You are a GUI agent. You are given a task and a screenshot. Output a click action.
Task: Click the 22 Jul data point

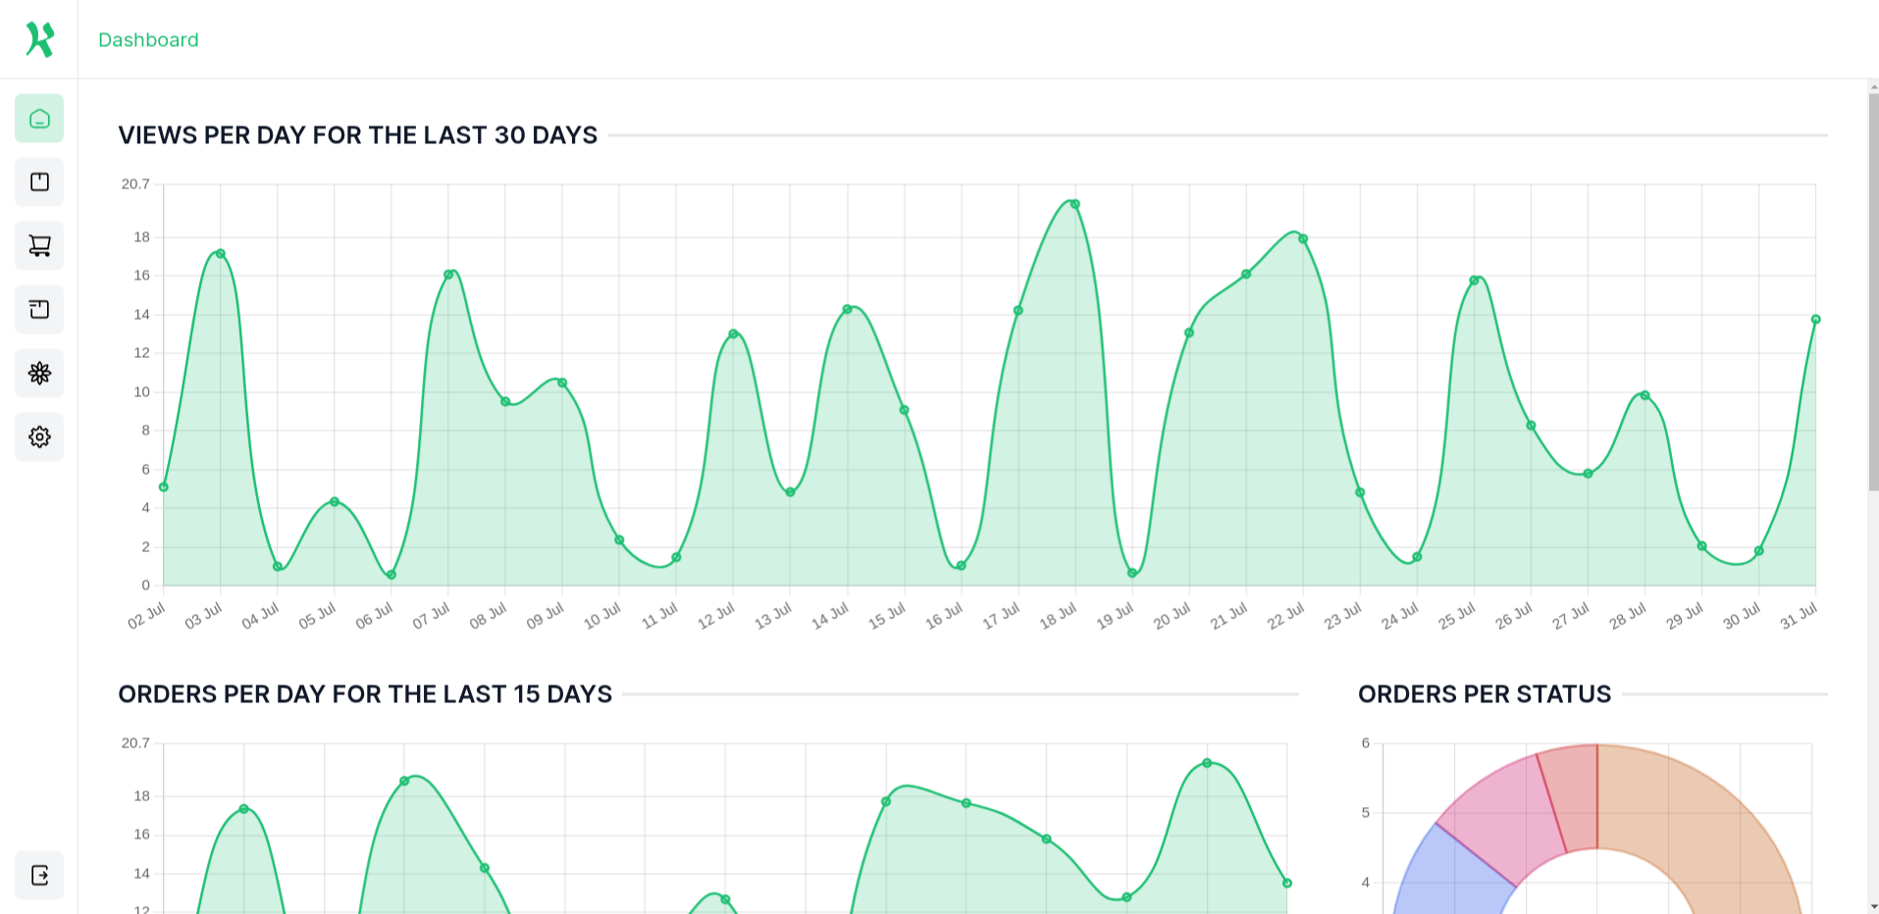(x=1303, y=238)
